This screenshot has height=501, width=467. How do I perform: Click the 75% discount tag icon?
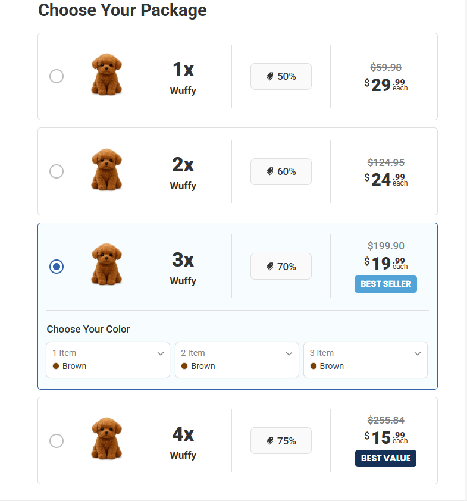(270, 441)
